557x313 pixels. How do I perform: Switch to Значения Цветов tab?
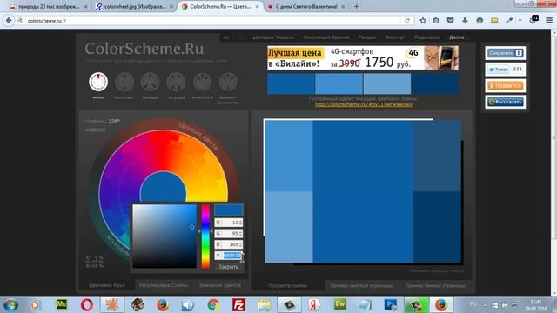click(x=220, y=285)
